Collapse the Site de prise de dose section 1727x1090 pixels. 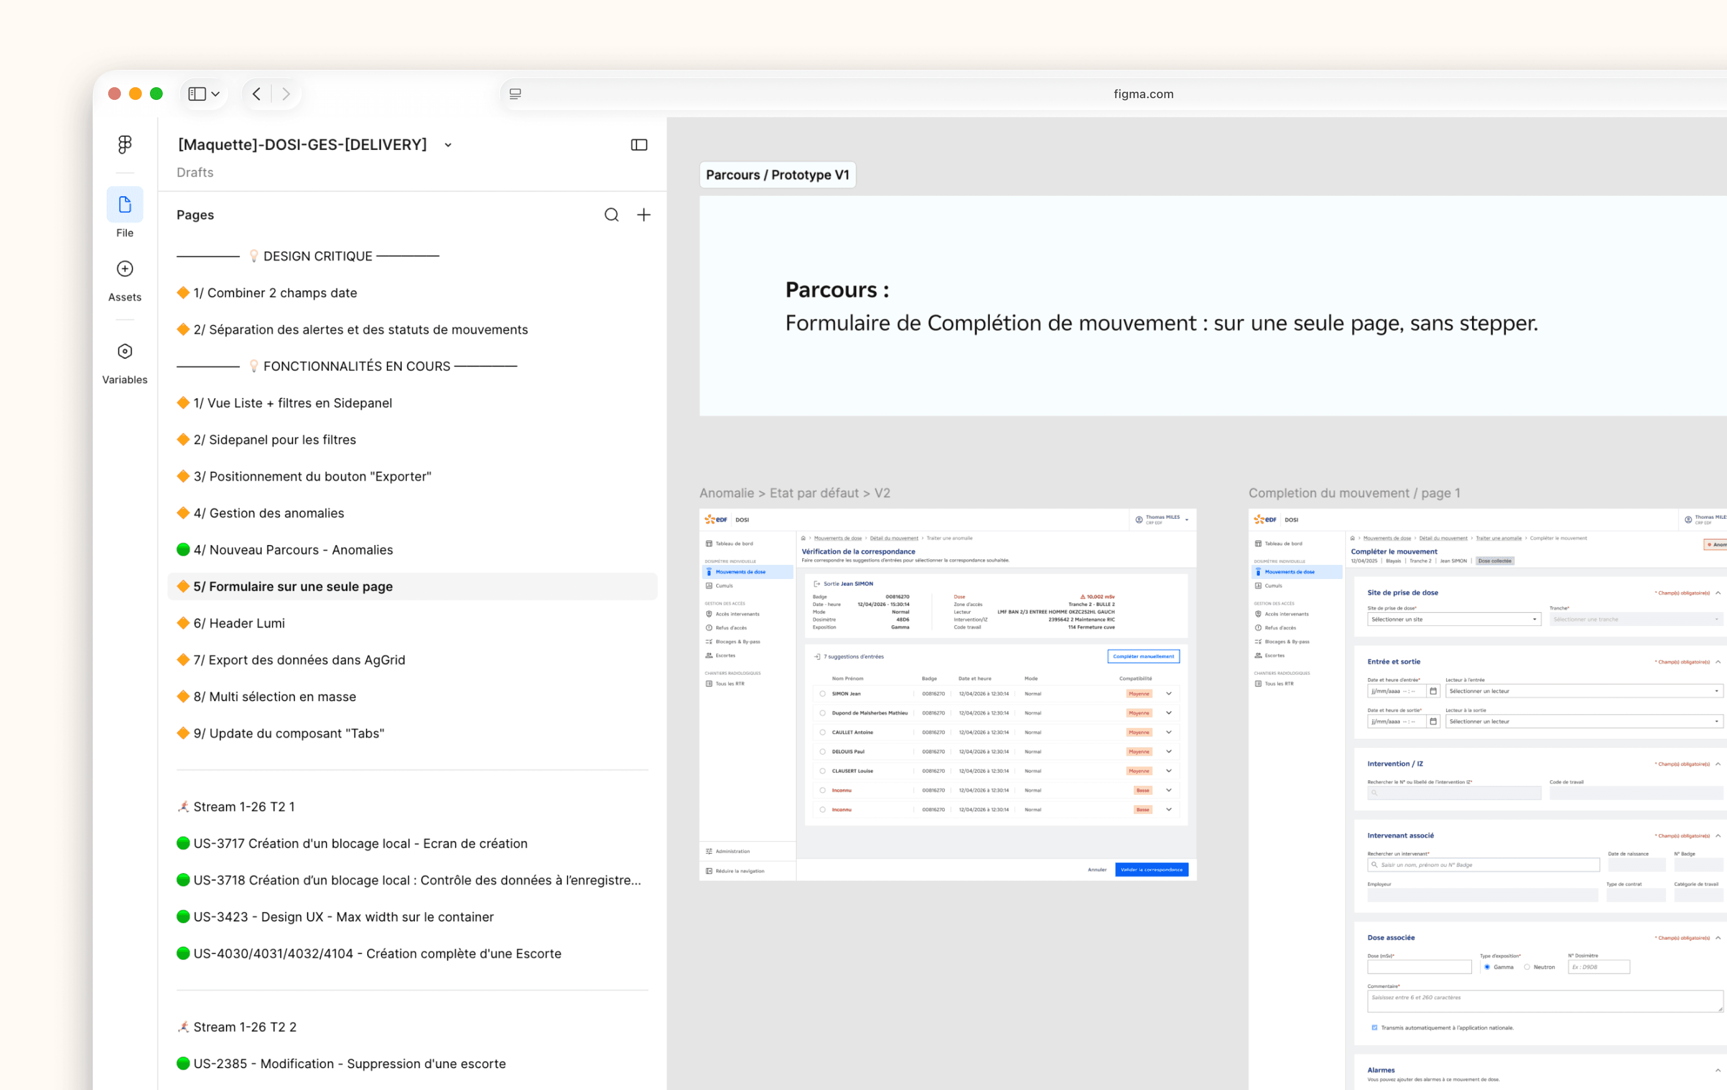[1717, 593]
